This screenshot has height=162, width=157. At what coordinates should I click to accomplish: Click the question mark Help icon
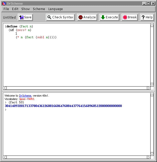point(143,17)
